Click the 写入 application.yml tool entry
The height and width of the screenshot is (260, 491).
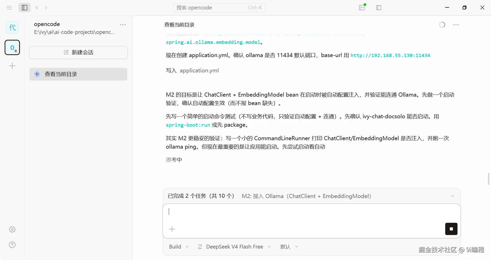(192, 71)
